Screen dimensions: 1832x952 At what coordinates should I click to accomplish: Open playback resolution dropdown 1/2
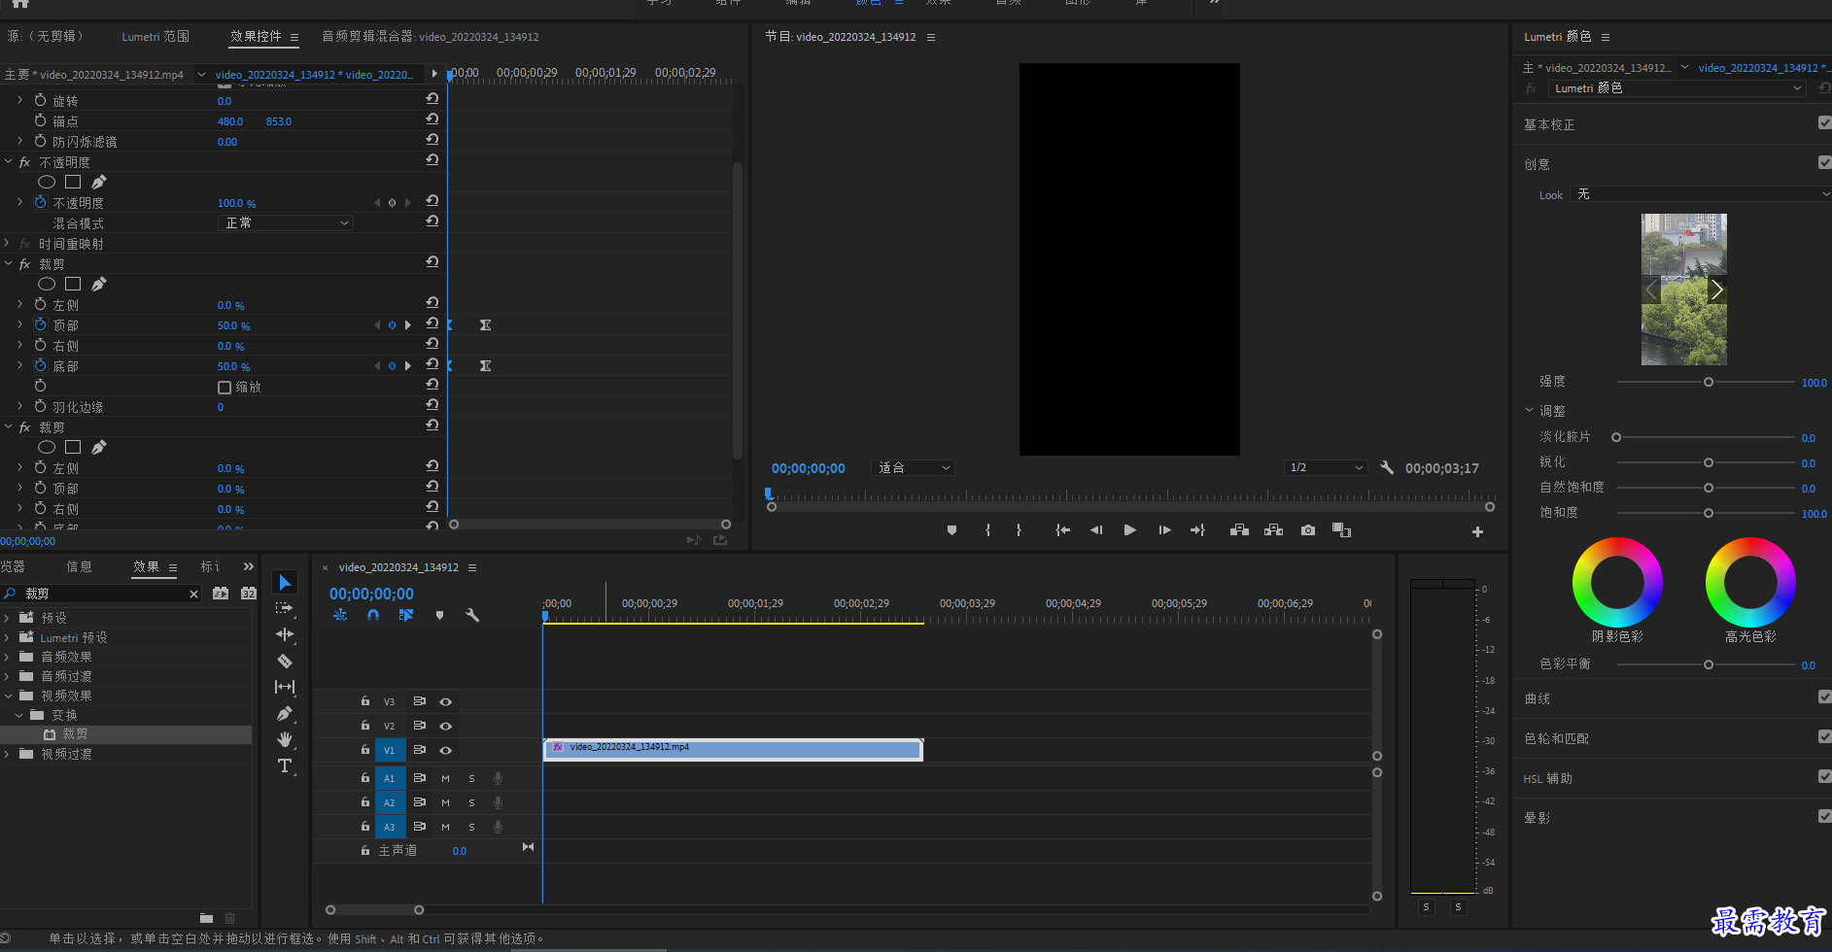1327,468
